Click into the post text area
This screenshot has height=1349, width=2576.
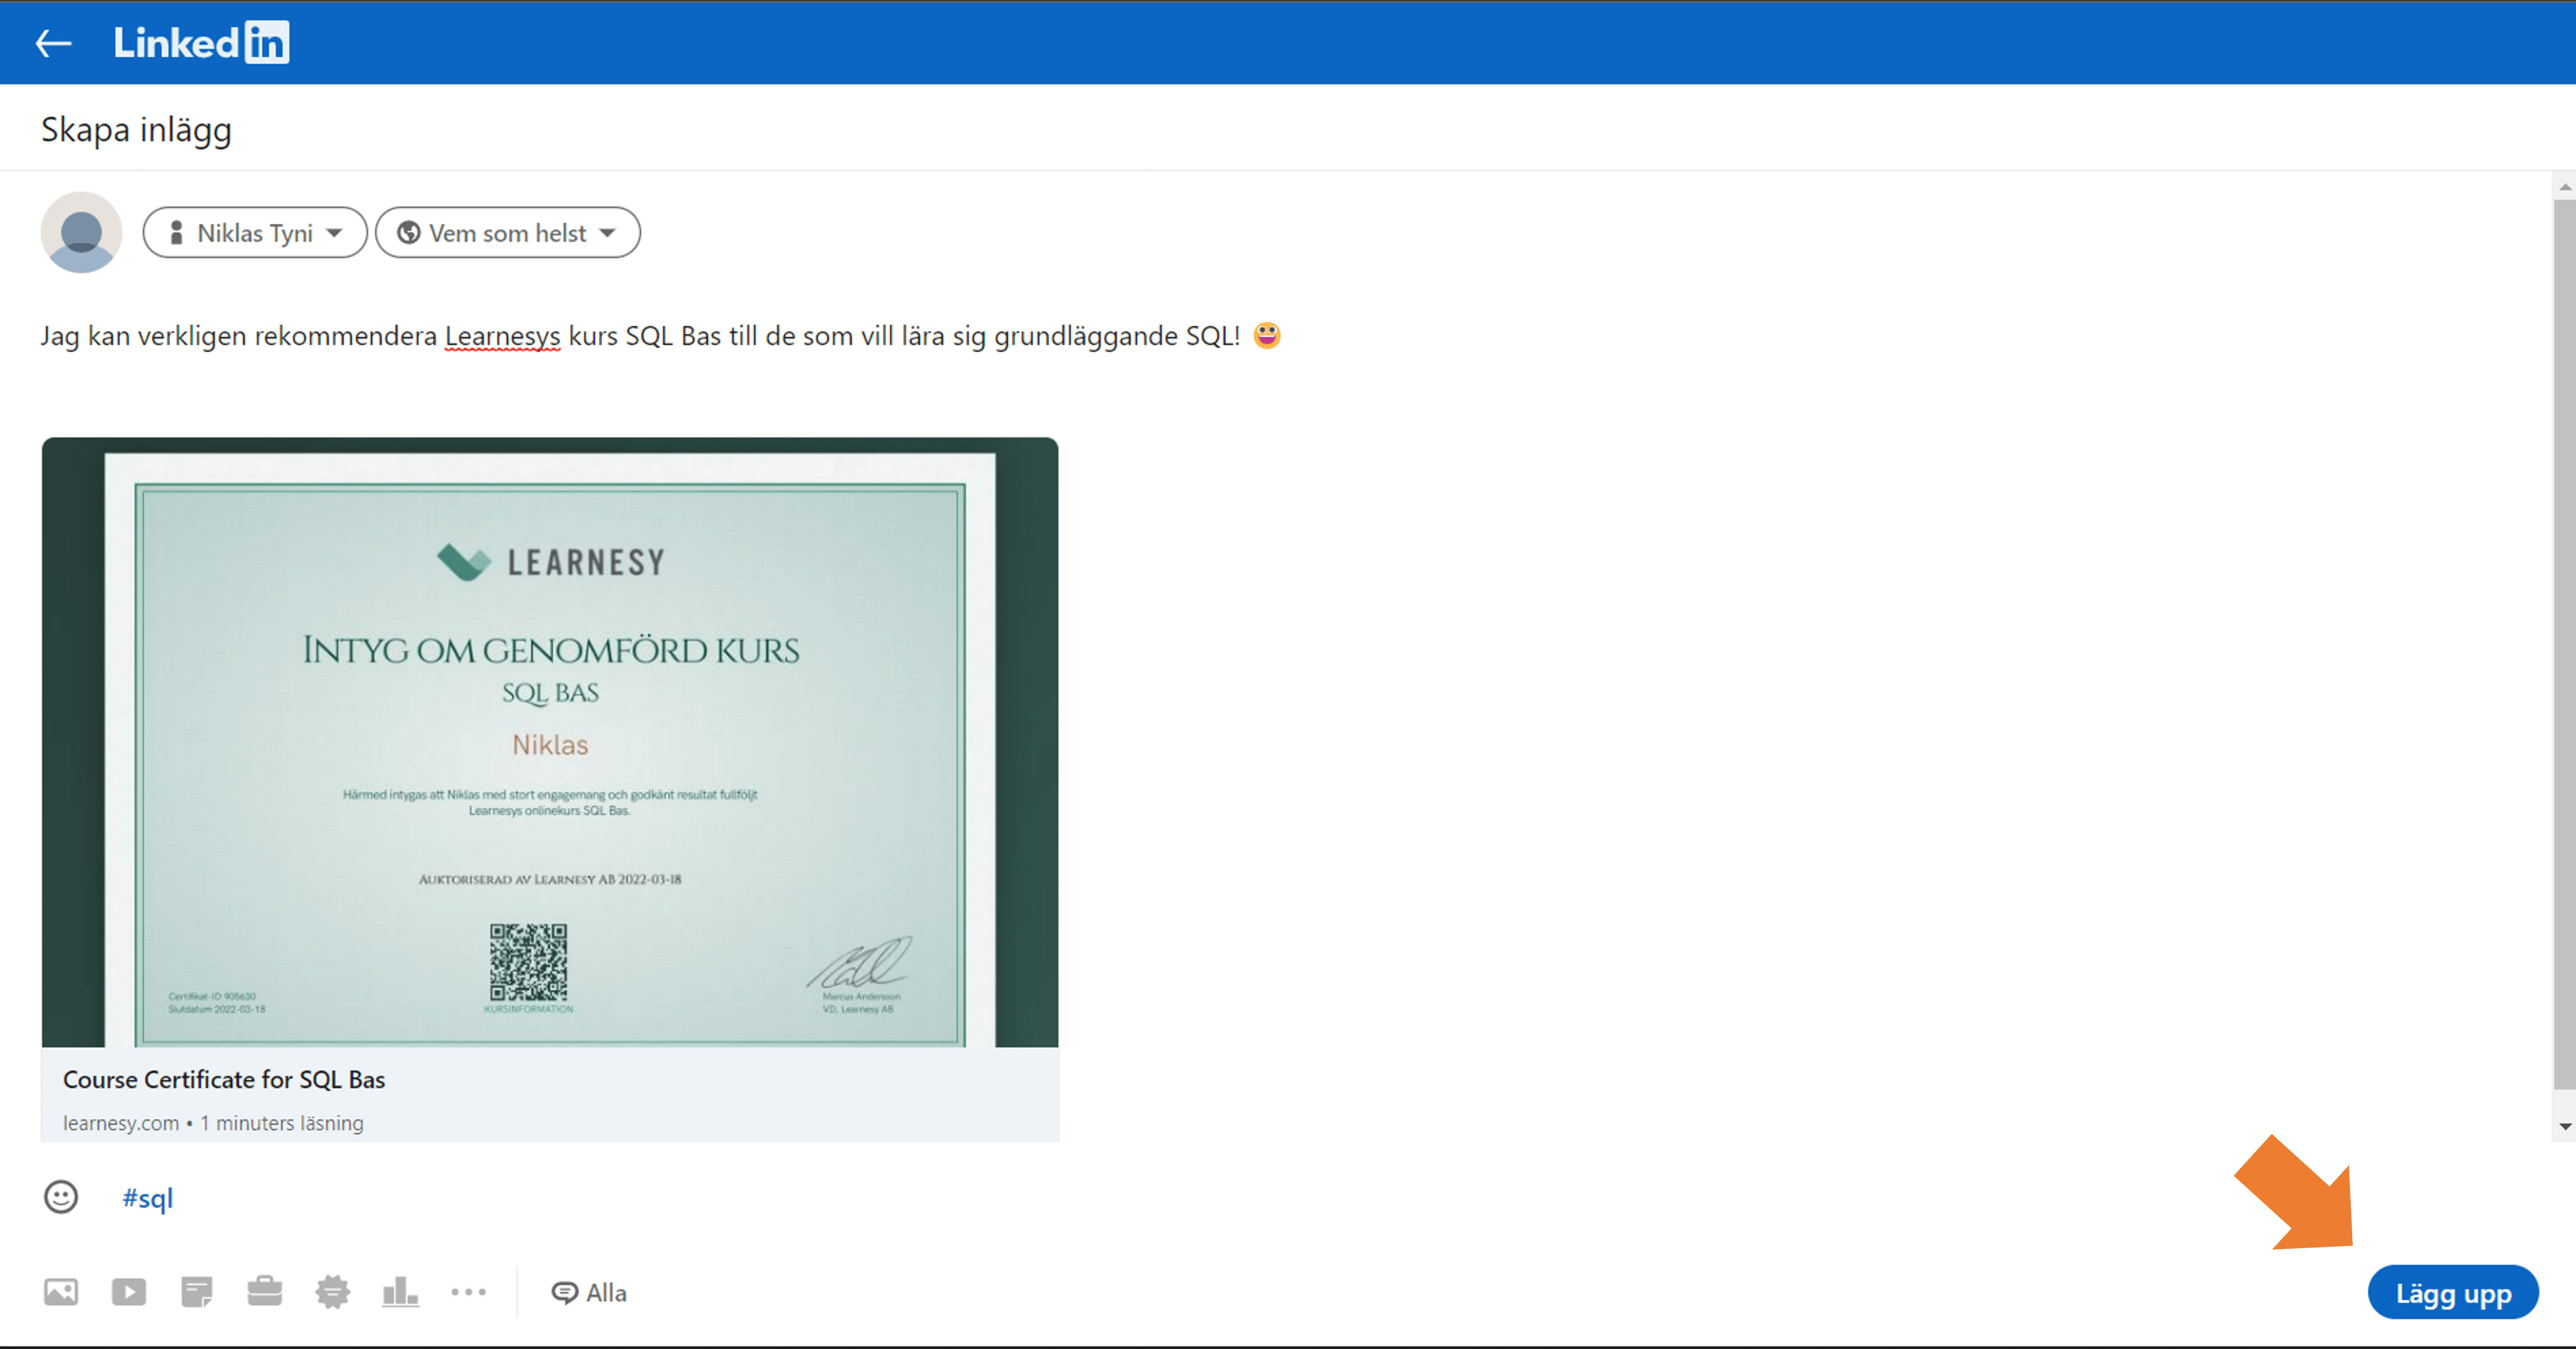coord(660,336)
